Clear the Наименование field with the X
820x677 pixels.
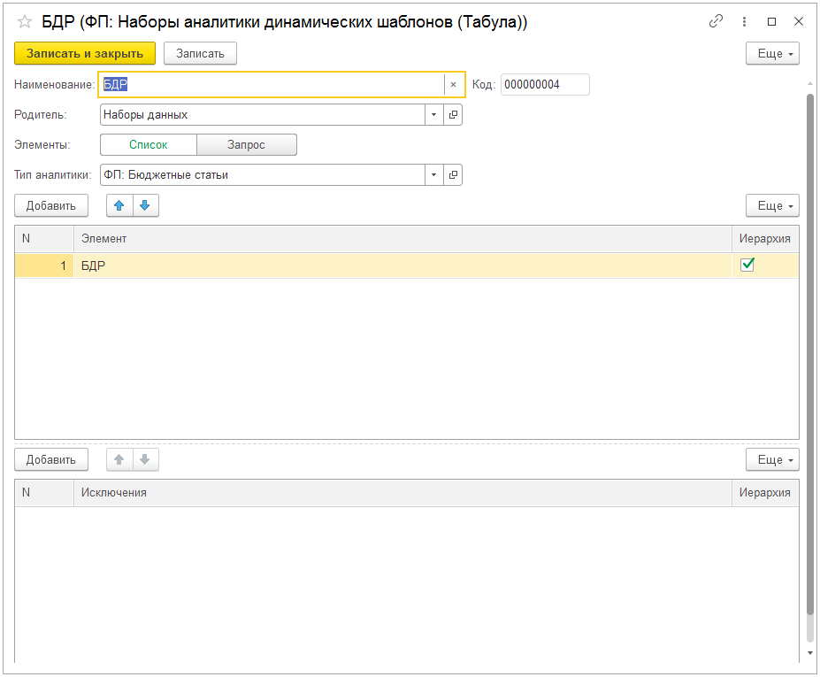pos(454,84)
